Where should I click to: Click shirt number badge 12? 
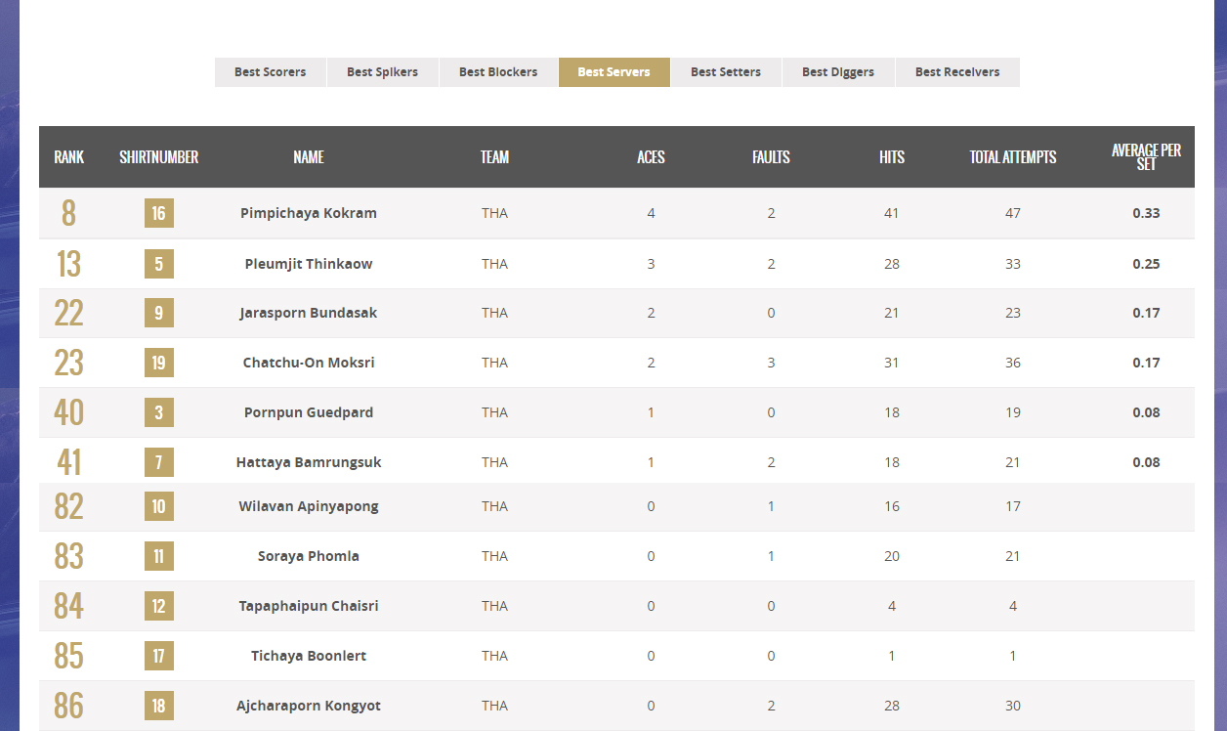(x=159, y=606)
